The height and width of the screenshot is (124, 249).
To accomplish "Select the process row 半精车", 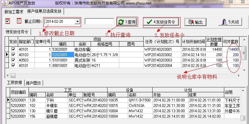I will (x=123, y=106).
